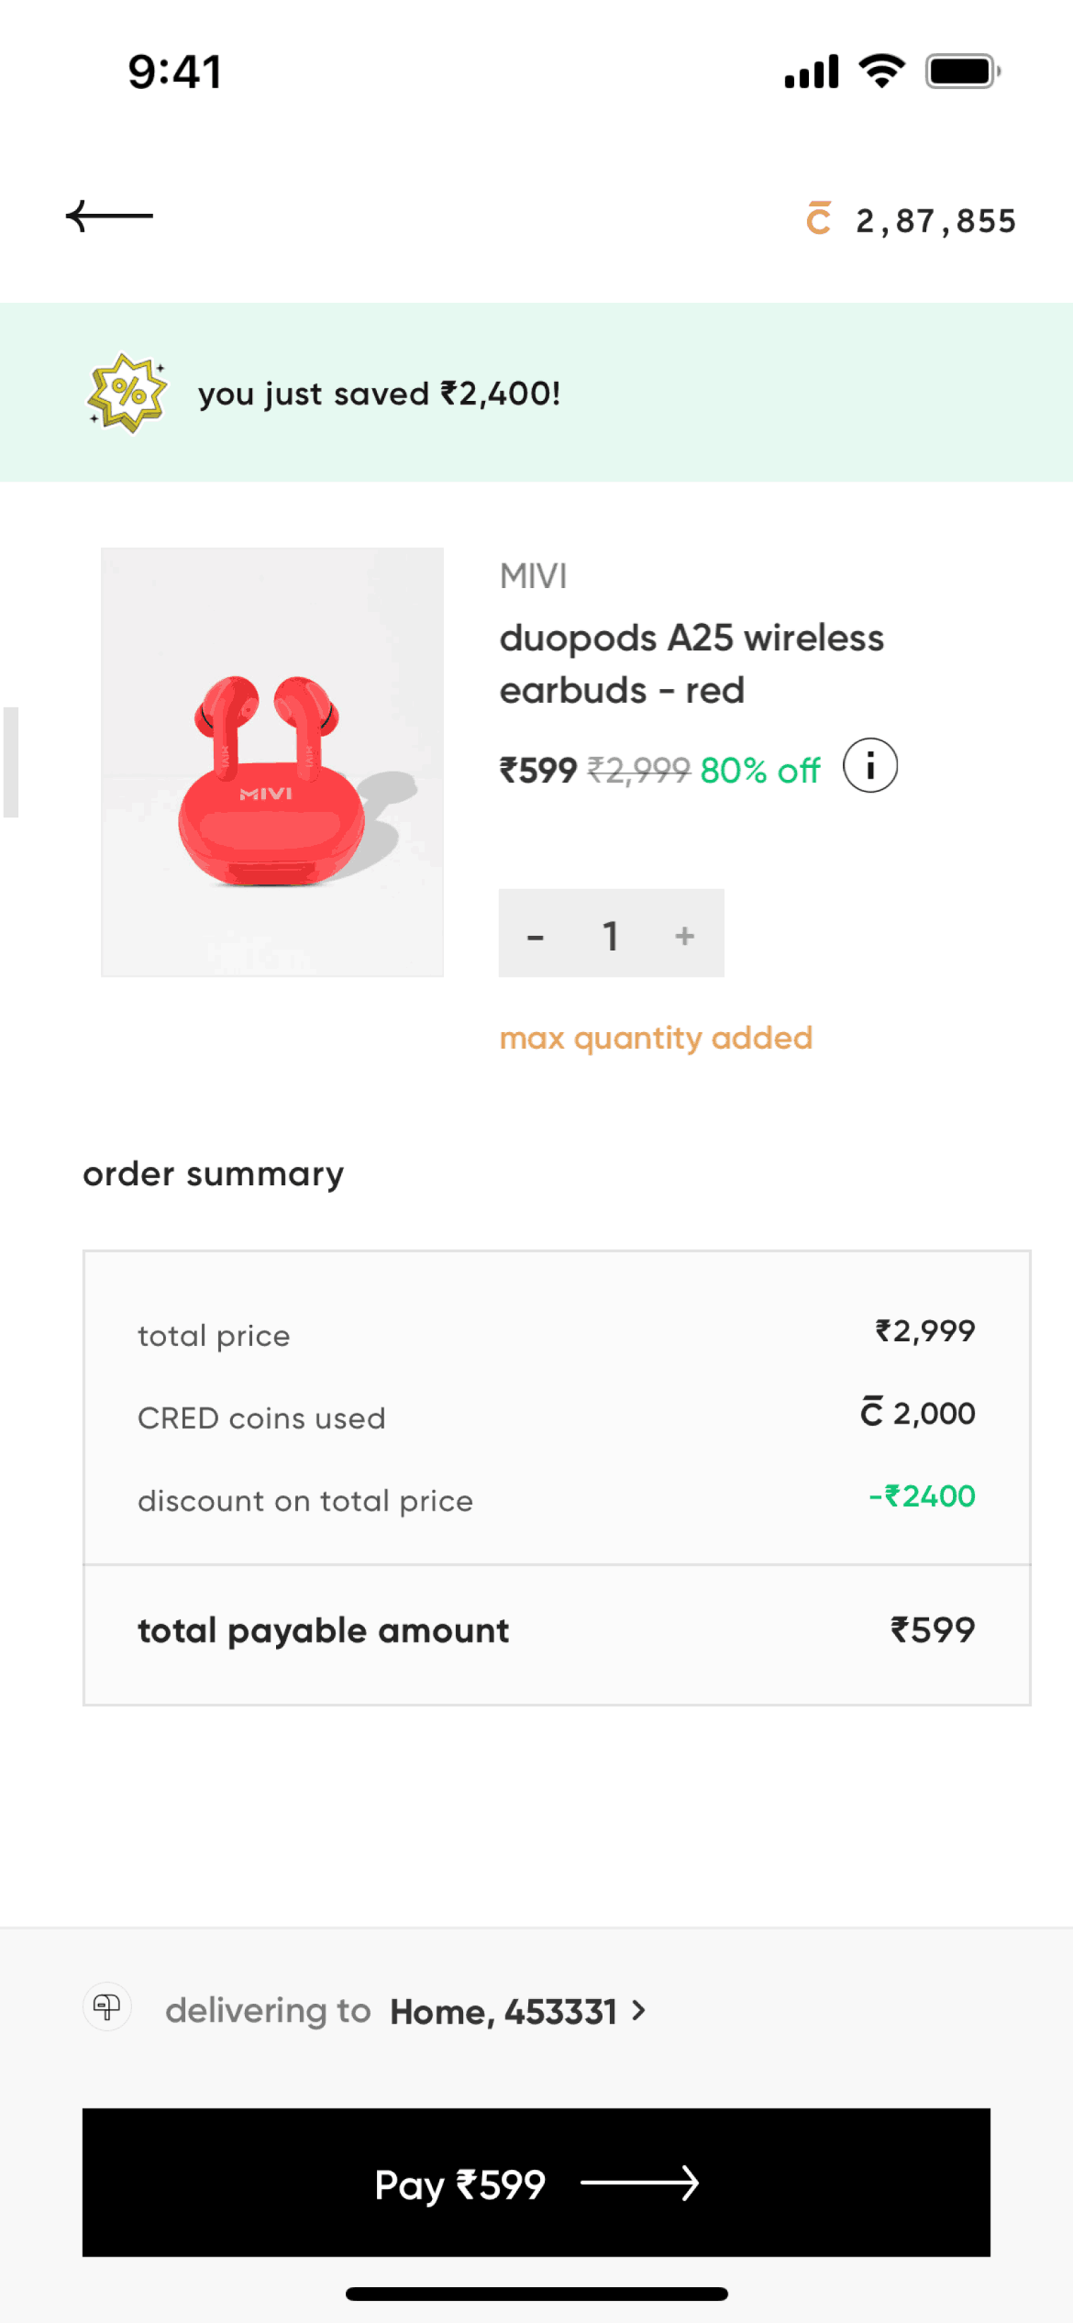Tap the Wi-Fi status icon
The image size is (1073, 2323).
pyautogui.click(x=881, y=71)
